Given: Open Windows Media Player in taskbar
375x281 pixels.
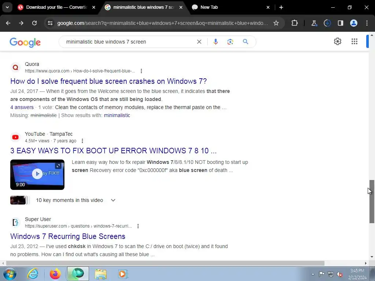Looking at the screenshot, I should point(123,274).
